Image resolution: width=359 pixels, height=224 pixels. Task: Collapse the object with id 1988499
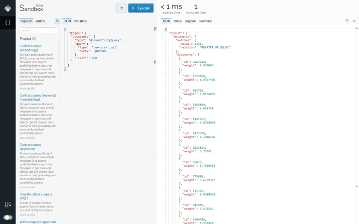163,101
